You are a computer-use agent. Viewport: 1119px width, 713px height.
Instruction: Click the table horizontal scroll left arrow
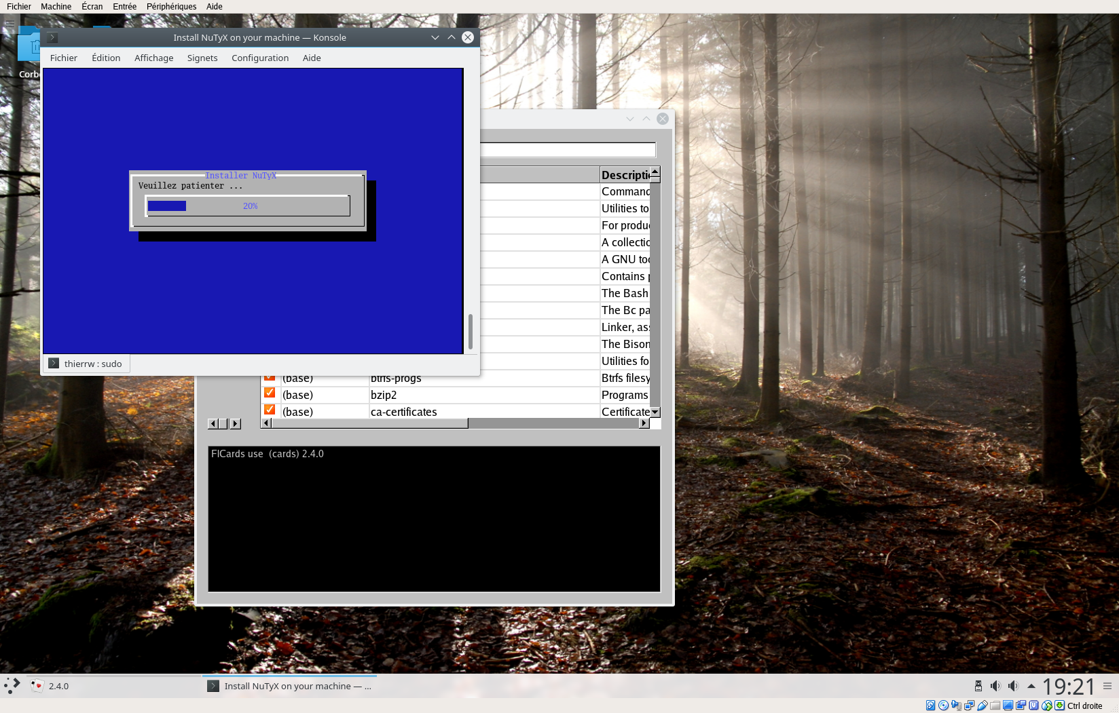pyautogui.click(x=267, y=423)
